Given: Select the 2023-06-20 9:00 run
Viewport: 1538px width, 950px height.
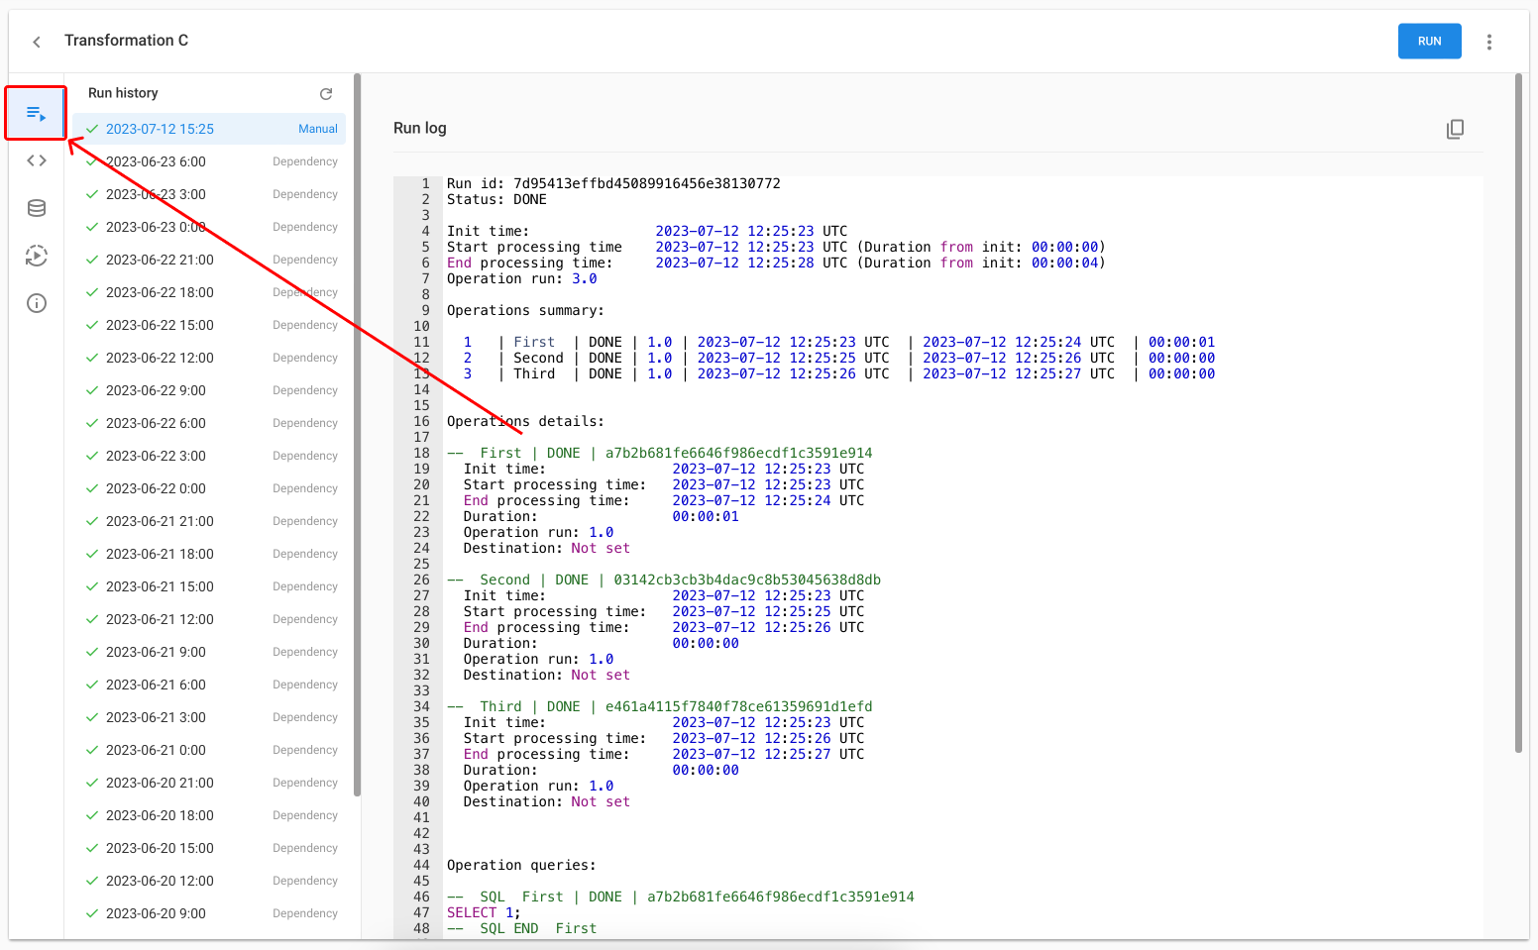Looking at the screenshot, I should pyautogui.click(x=209, y=913).
